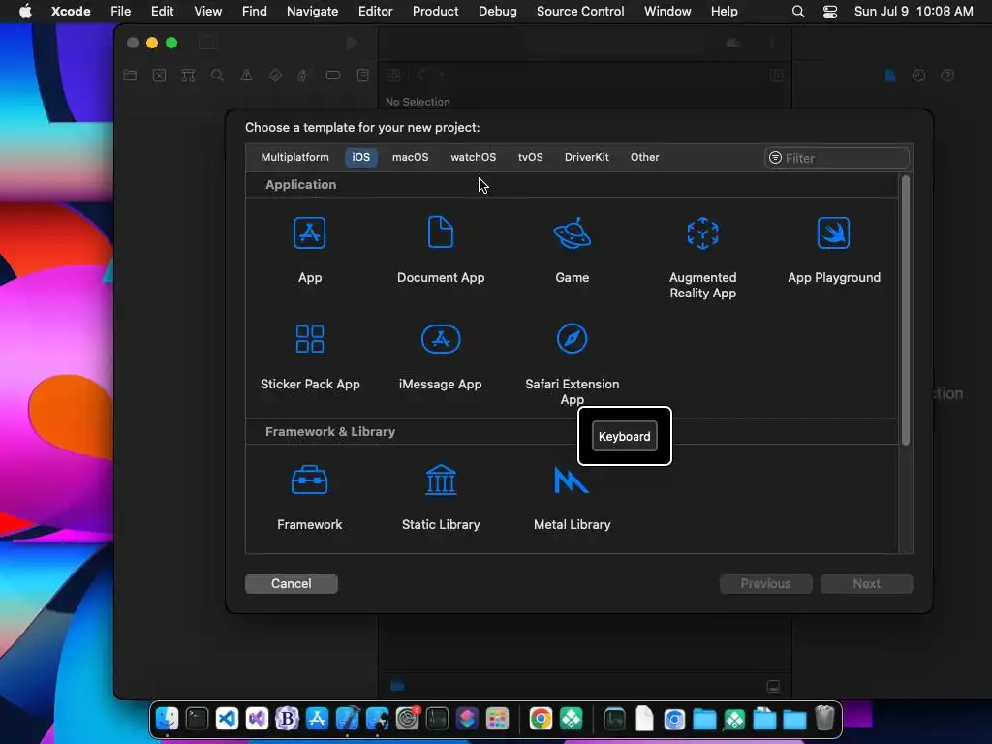Image resolution: width=992 pixels, height=744 pixels.
Task: Toggle the editor layout button above the editor
Action: [777, 76]
